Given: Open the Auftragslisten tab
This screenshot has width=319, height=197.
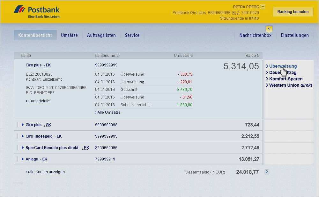Looking at the screenshot, I should [101, 35].
